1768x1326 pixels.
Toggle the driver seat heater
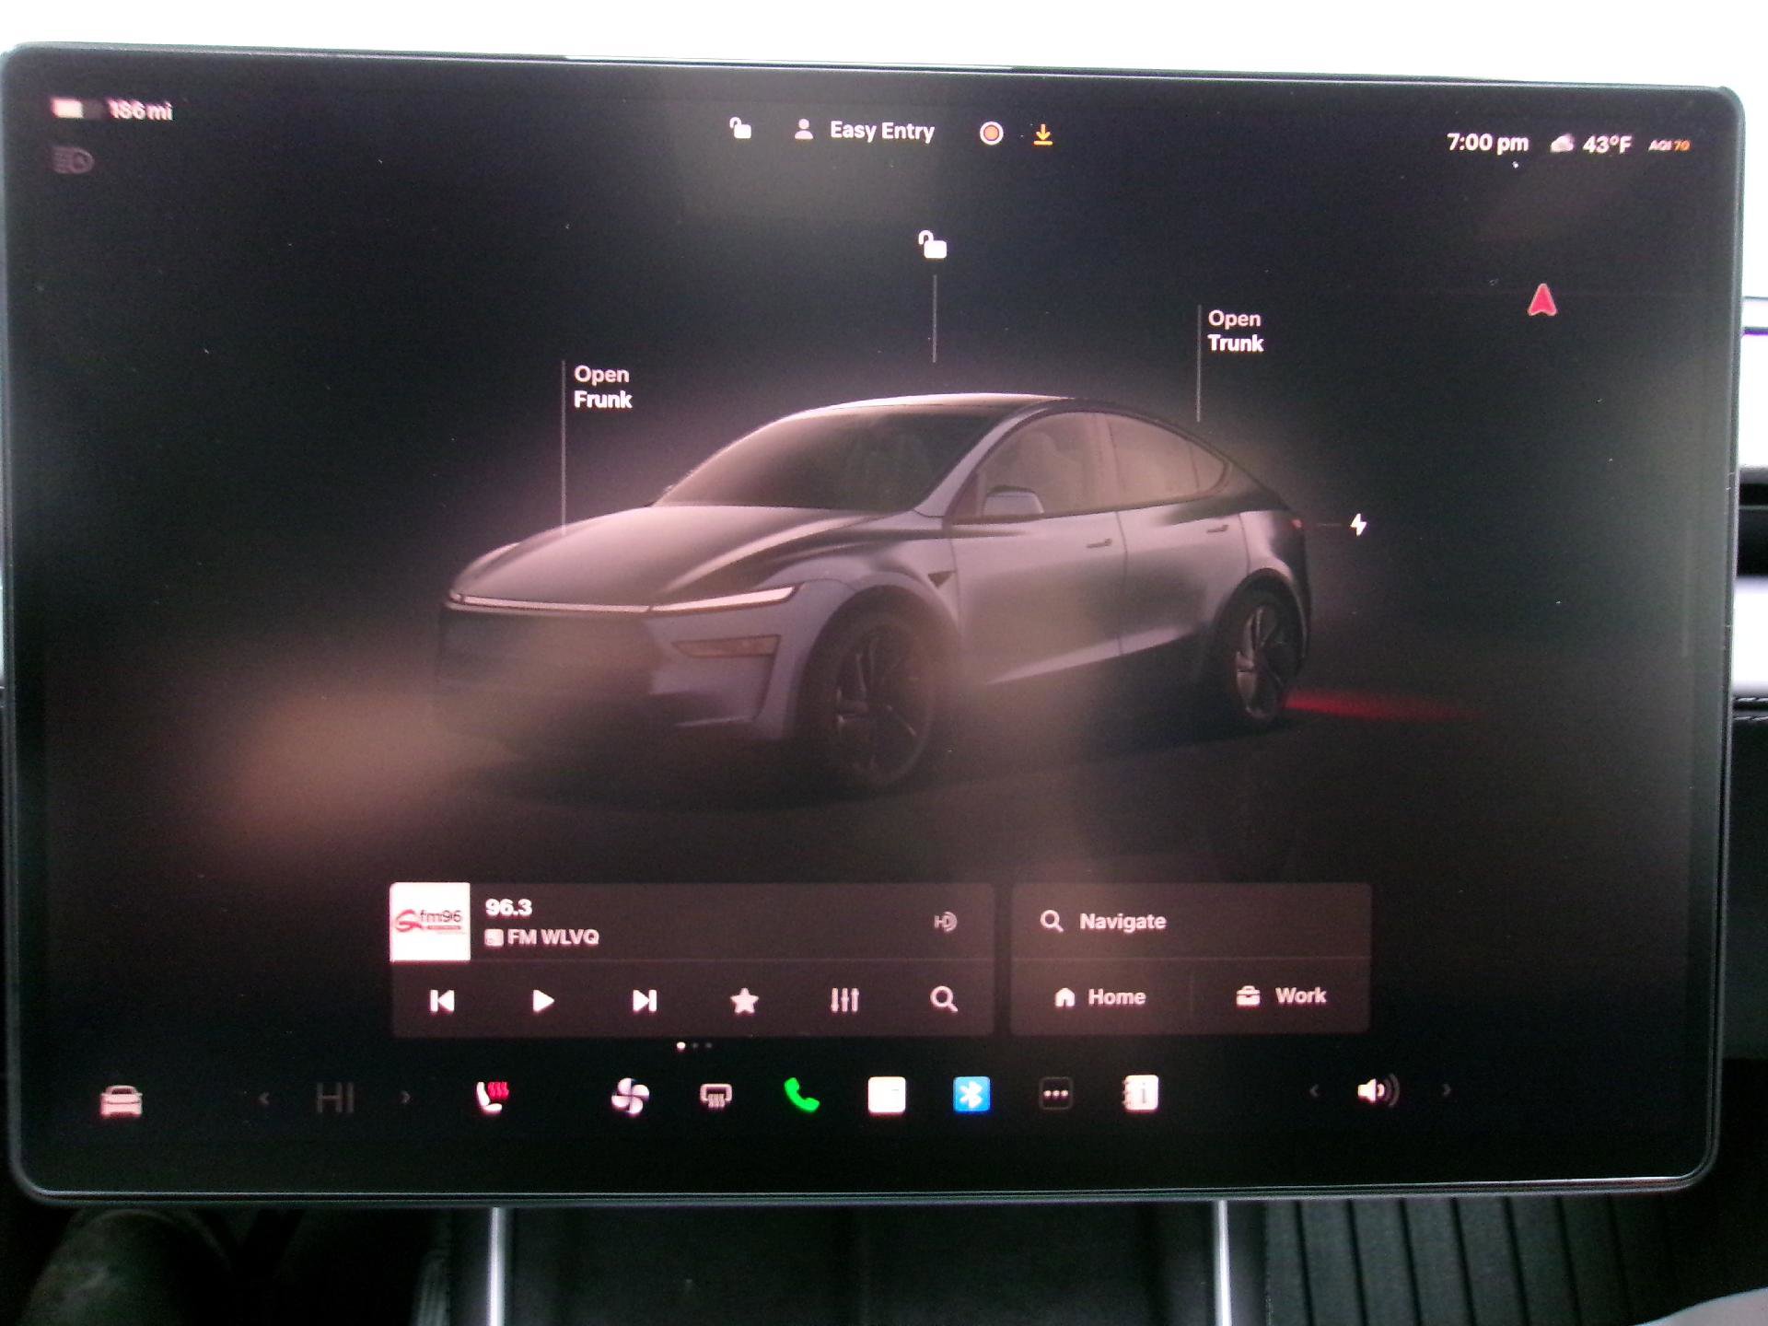493,1094
